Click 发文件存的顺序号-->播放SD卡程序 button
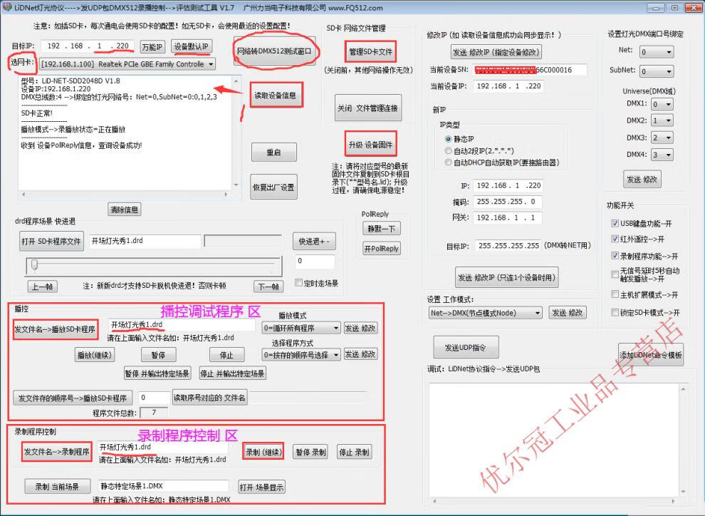705x516 pixels. (73, 398)
